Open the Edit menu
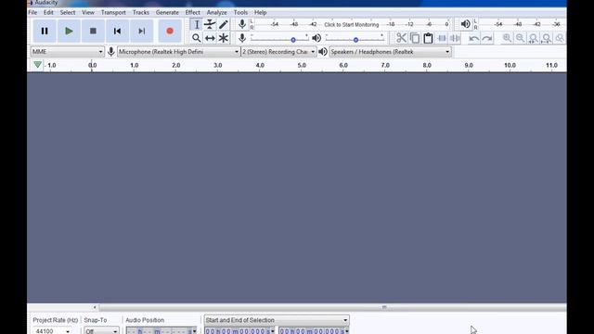 click(48, 12)
